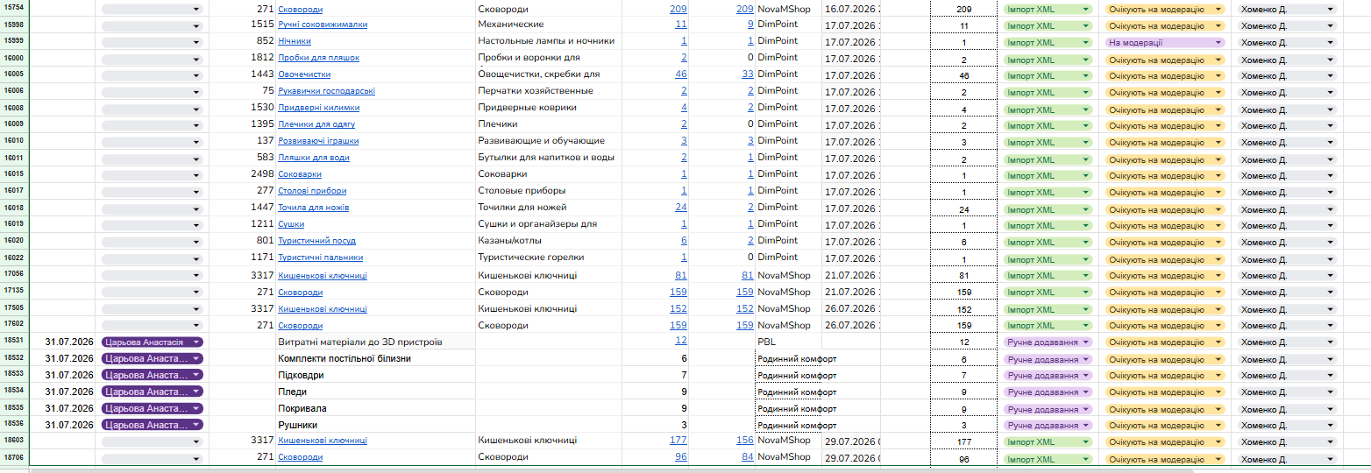The height and width of the screenshot is (473, 1371).
Task: Open 'Імпорт XML' dropdown in Соковарки row
Action: click(1047, 175)
